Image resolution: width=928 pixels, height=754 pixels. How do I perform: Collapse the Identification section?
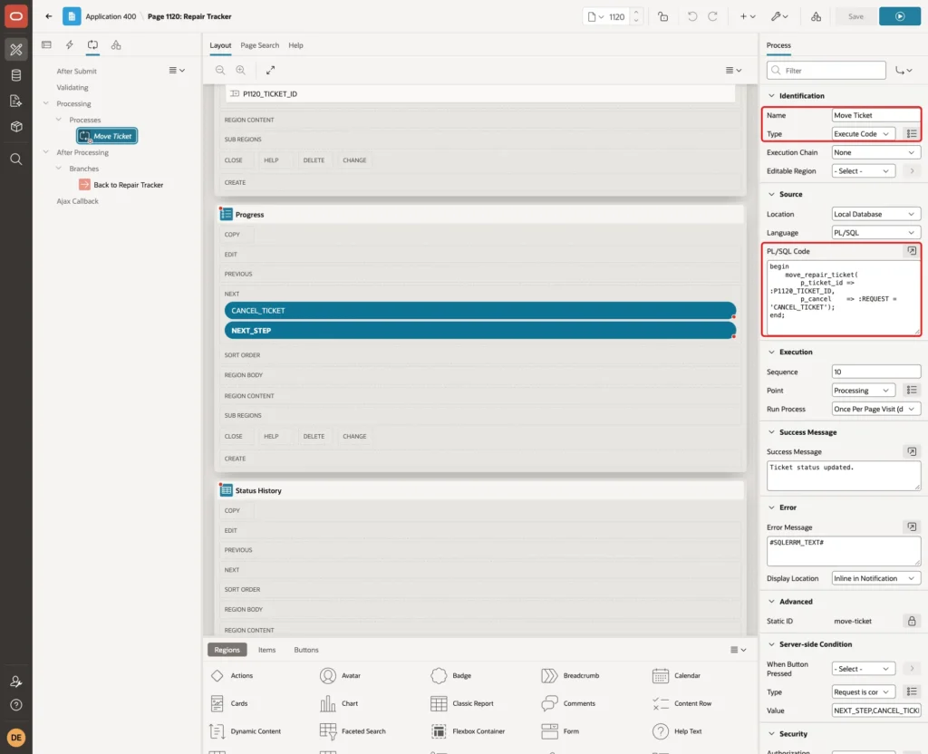click(x=771, y=96)
